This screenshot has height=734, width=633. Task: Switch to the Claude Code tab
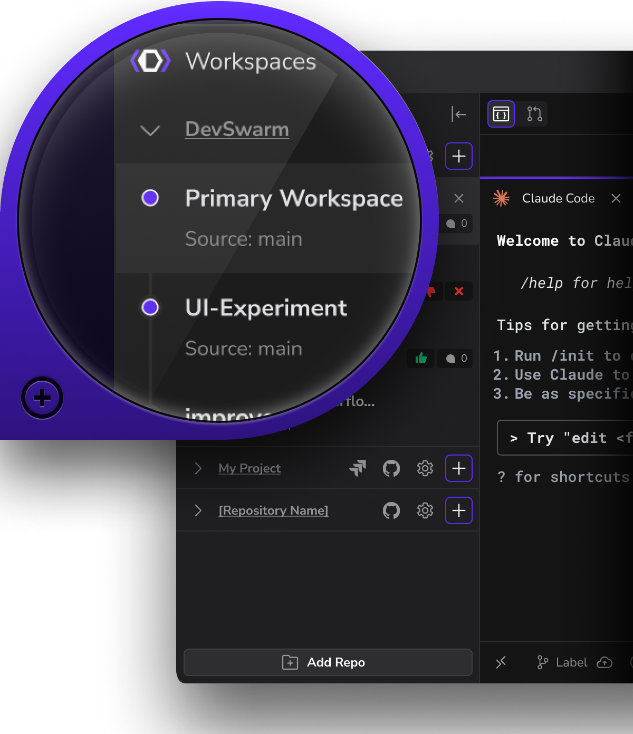click(558, 199)
